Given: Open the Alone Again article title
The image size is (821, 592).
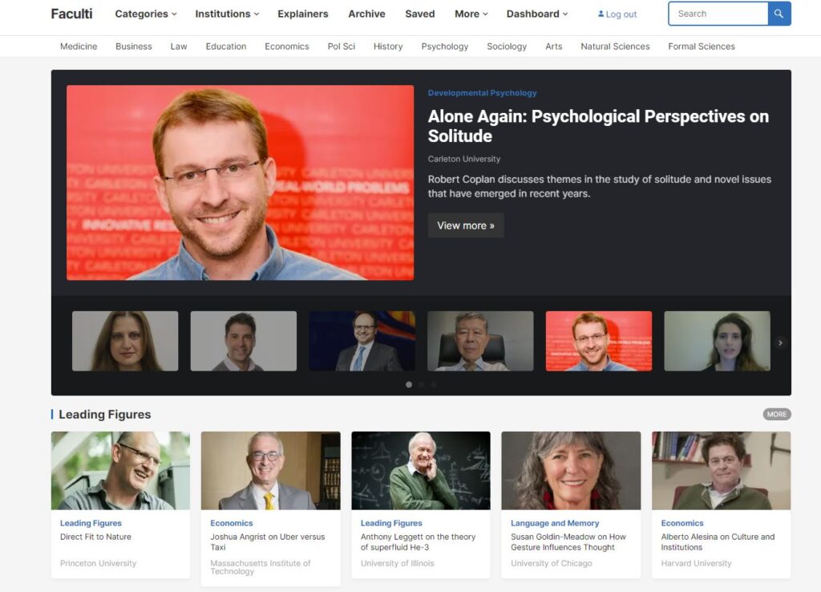Looking at the screenshot, I should click(597, 126).
